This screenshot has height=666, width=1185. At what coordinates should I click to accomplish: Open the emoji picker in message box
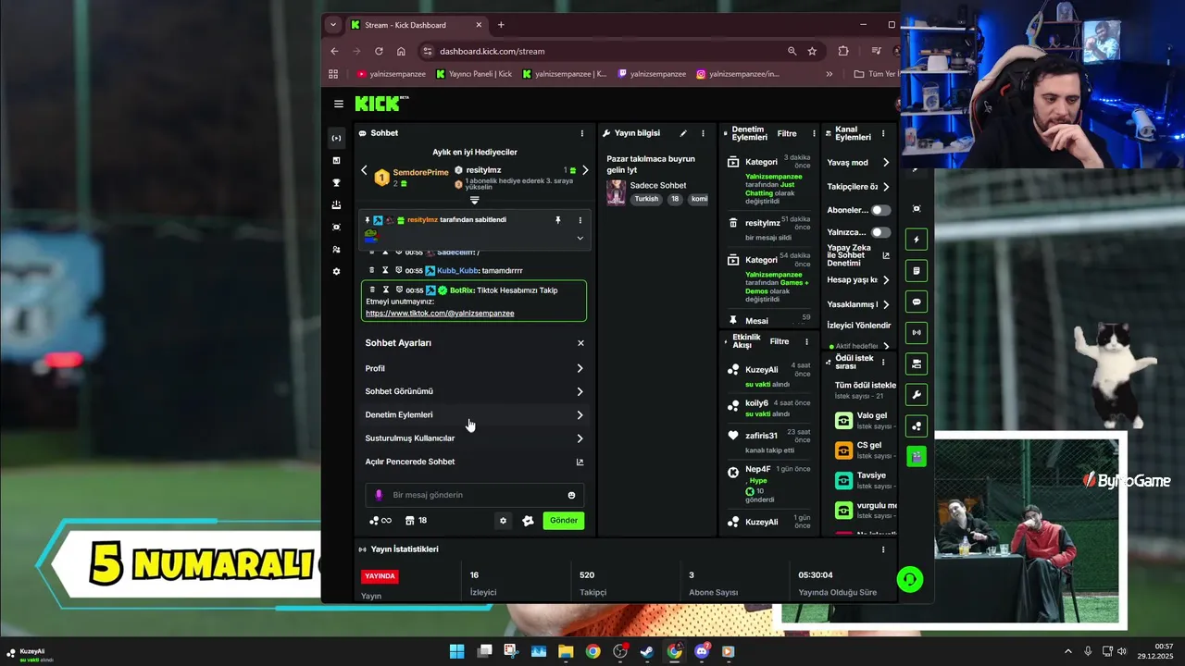(x=571, y=495)
